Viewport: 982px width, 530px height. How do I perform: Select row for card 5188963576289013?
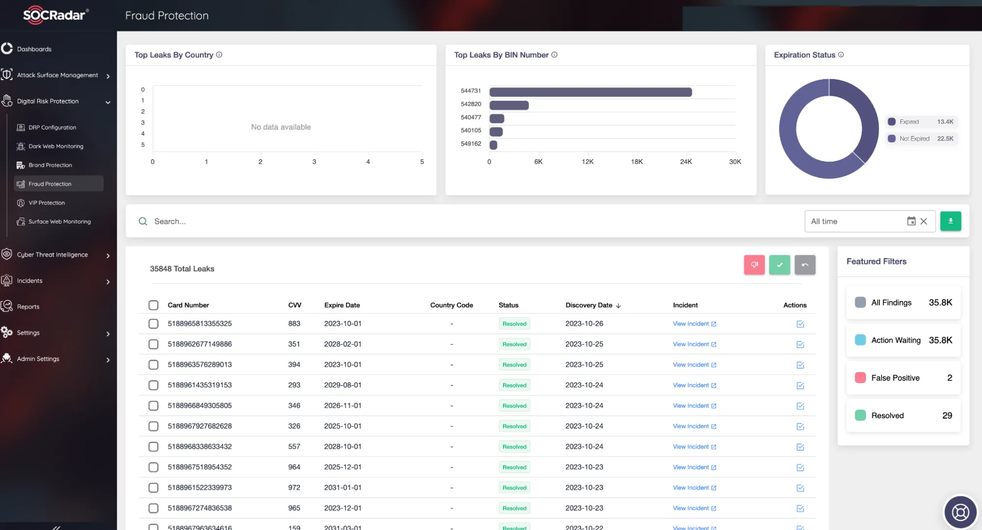[153, 364]
